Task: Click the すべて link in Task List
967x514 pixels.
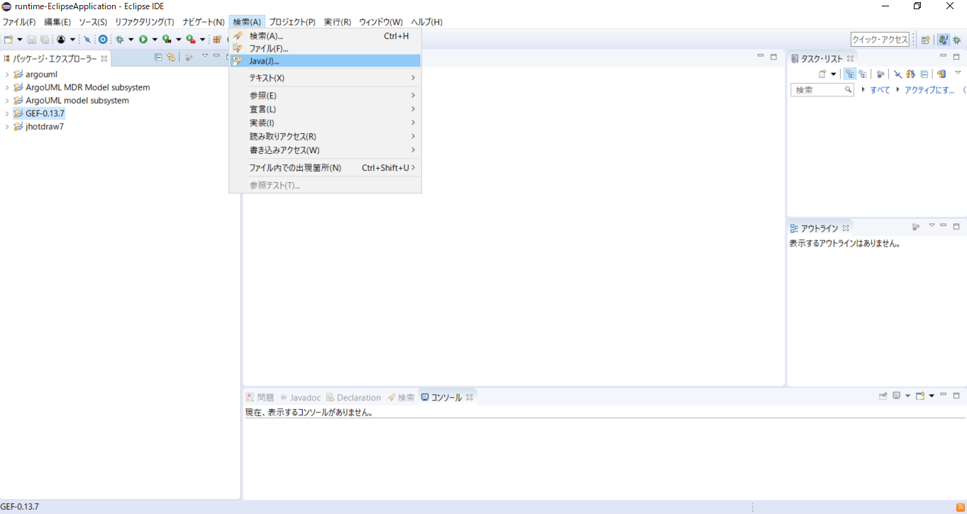Action: coord(880,90)
